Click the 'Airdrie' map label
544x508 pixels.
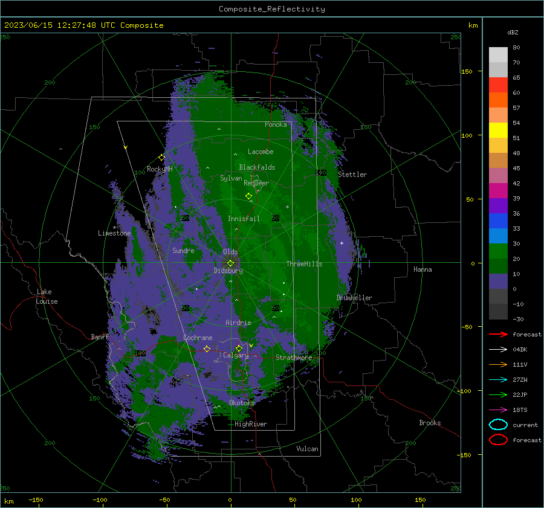[x=238, y=323]
